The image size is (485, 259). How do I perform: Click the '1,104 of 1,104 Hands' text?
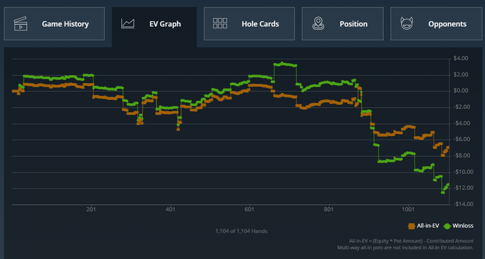click(241, 231)
